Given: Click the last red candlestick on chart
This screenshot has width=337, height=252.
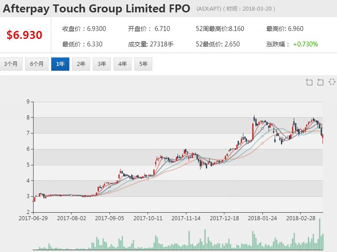Looking at the screenshot, I should 322,138.
